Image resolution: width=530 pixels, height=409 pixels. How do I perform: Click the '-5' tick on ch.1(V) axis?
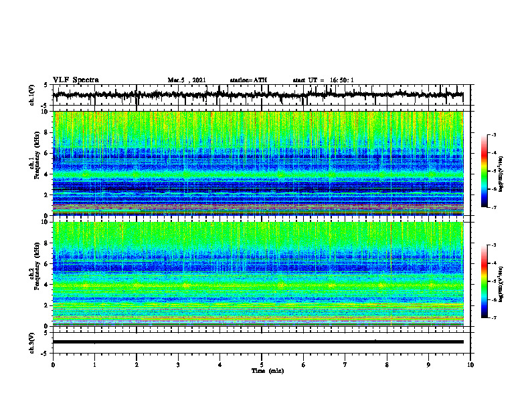click(45, 106)
